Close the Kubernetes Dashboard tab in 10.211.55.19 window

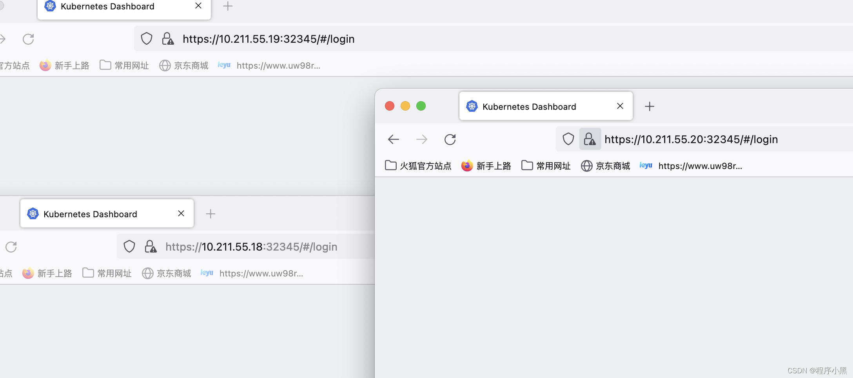point(198,6)
